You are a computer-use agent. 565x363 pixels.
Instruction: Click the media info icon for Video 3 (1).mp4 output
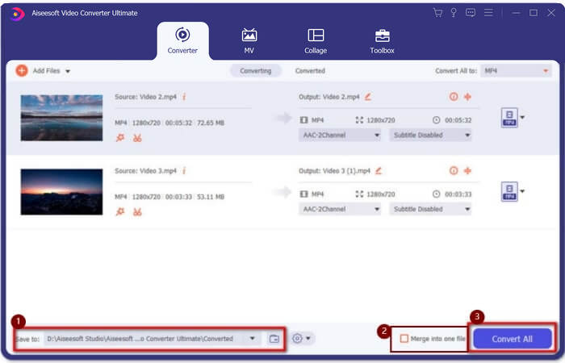click(454, 171)
